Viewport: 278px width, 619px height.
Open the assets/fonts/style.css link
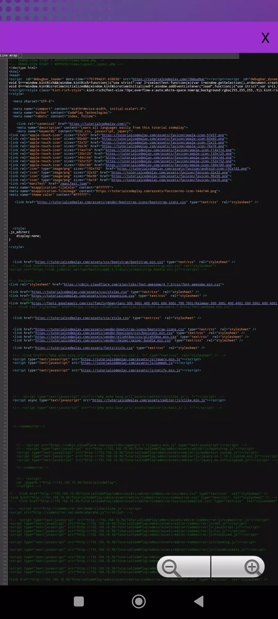click(x=84, y=348)
